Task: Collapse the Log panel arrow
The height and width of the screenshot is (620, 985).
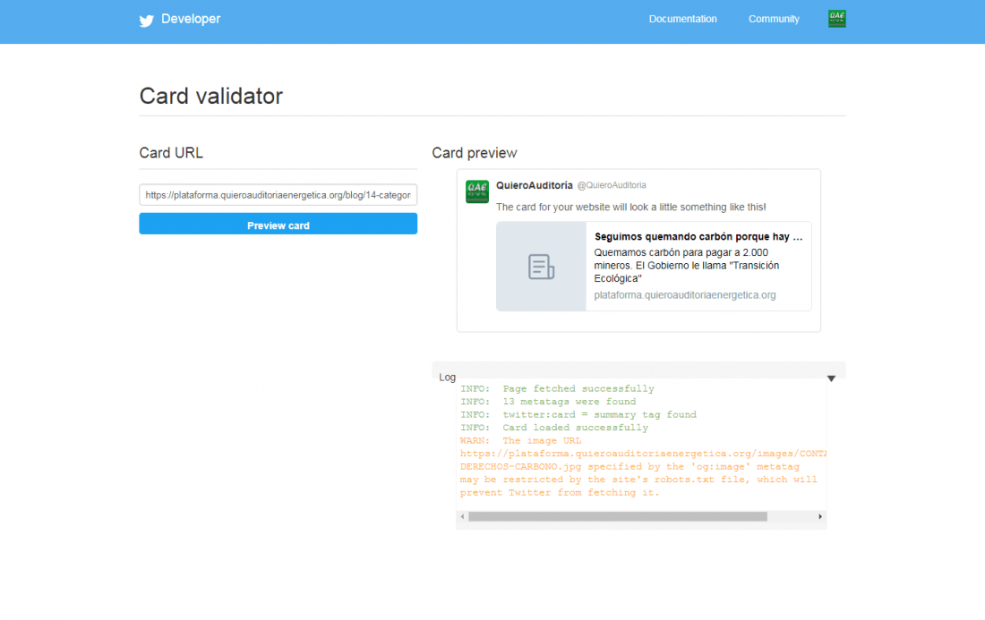Action: click(x=831, y=378)
